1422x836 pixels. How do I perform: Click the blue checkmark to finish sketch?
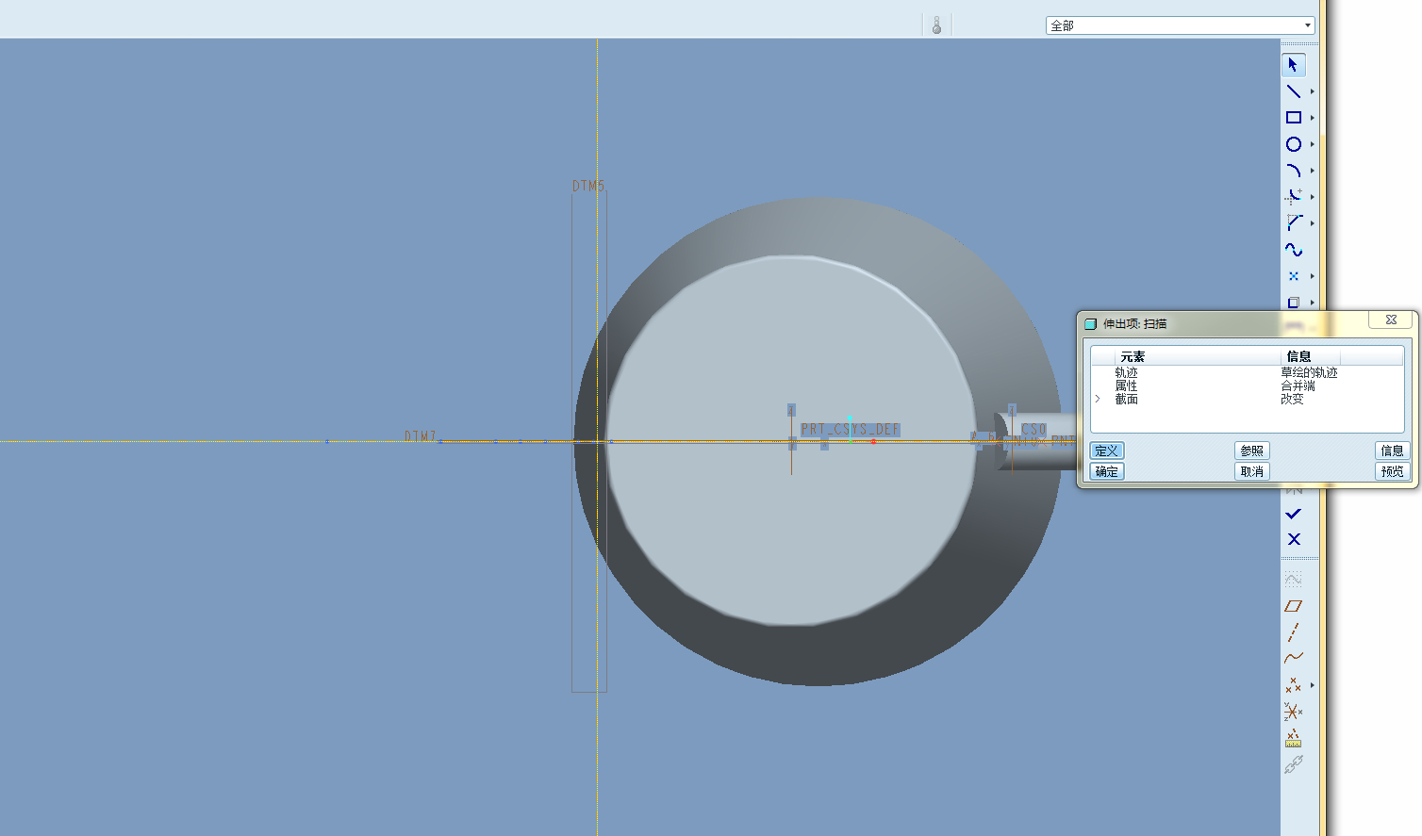click(1293, 514)
